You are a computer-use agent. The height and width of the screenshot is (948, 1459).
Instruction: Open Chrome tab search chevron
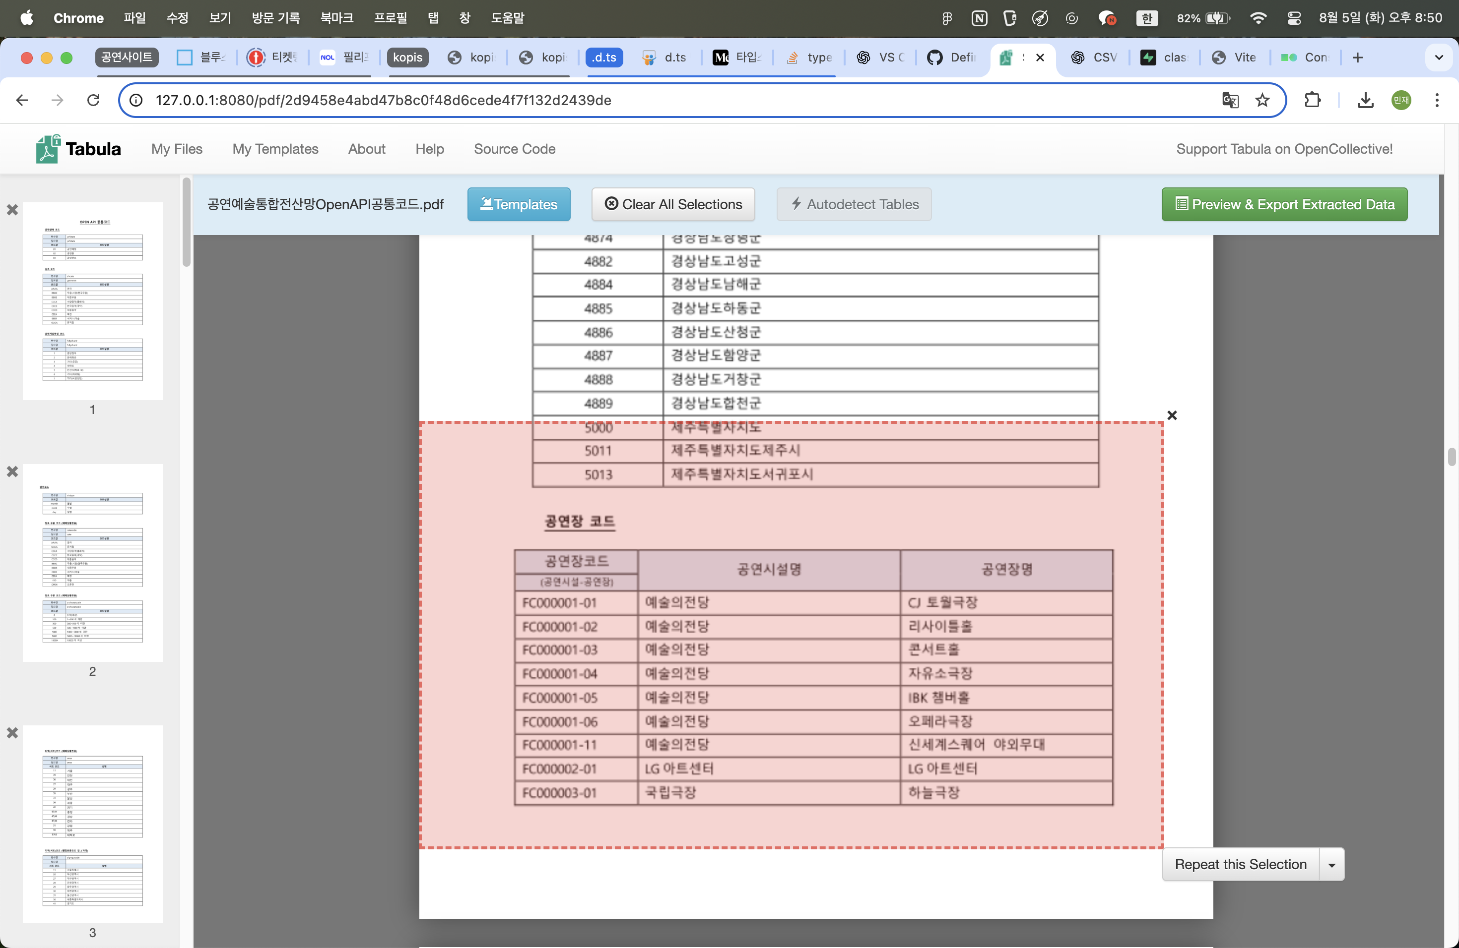point(1438,58)
